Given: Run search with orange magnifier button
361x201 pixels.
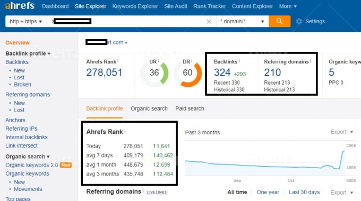Looking at the screenshot, I should click(x=279, y=21).
